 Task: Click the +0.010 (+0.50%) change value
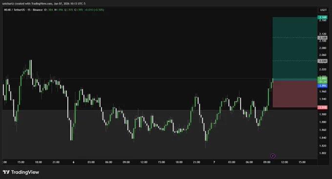coord(94,10)
